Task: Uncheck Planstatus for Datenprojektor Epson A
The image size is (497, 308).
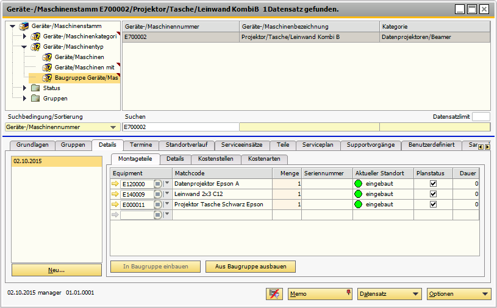Action: pyautogui.click(x=433, y=184)
